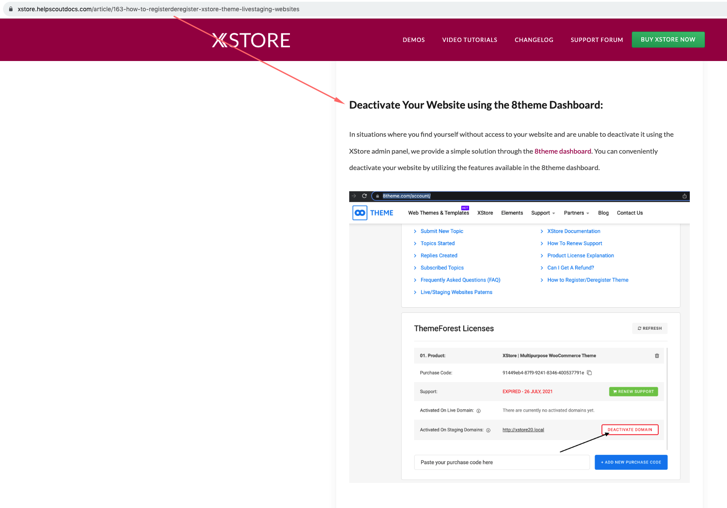This screenshot has width=727, height=508.
Task: Click the chevron before XStore Documentation
Action: 542,231
